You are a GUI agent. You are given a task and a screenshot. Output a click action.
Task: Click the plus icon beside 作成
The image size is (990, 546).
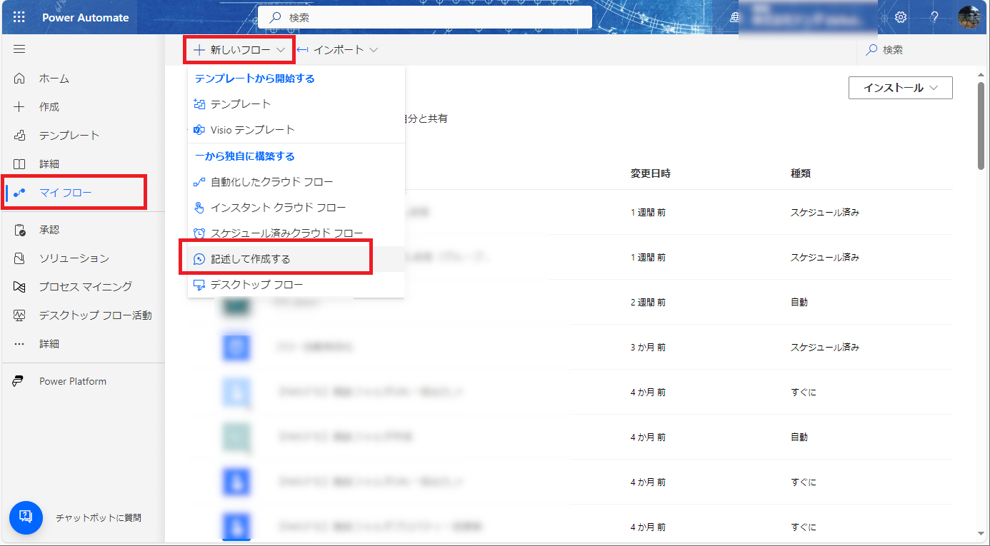[19, 107]
